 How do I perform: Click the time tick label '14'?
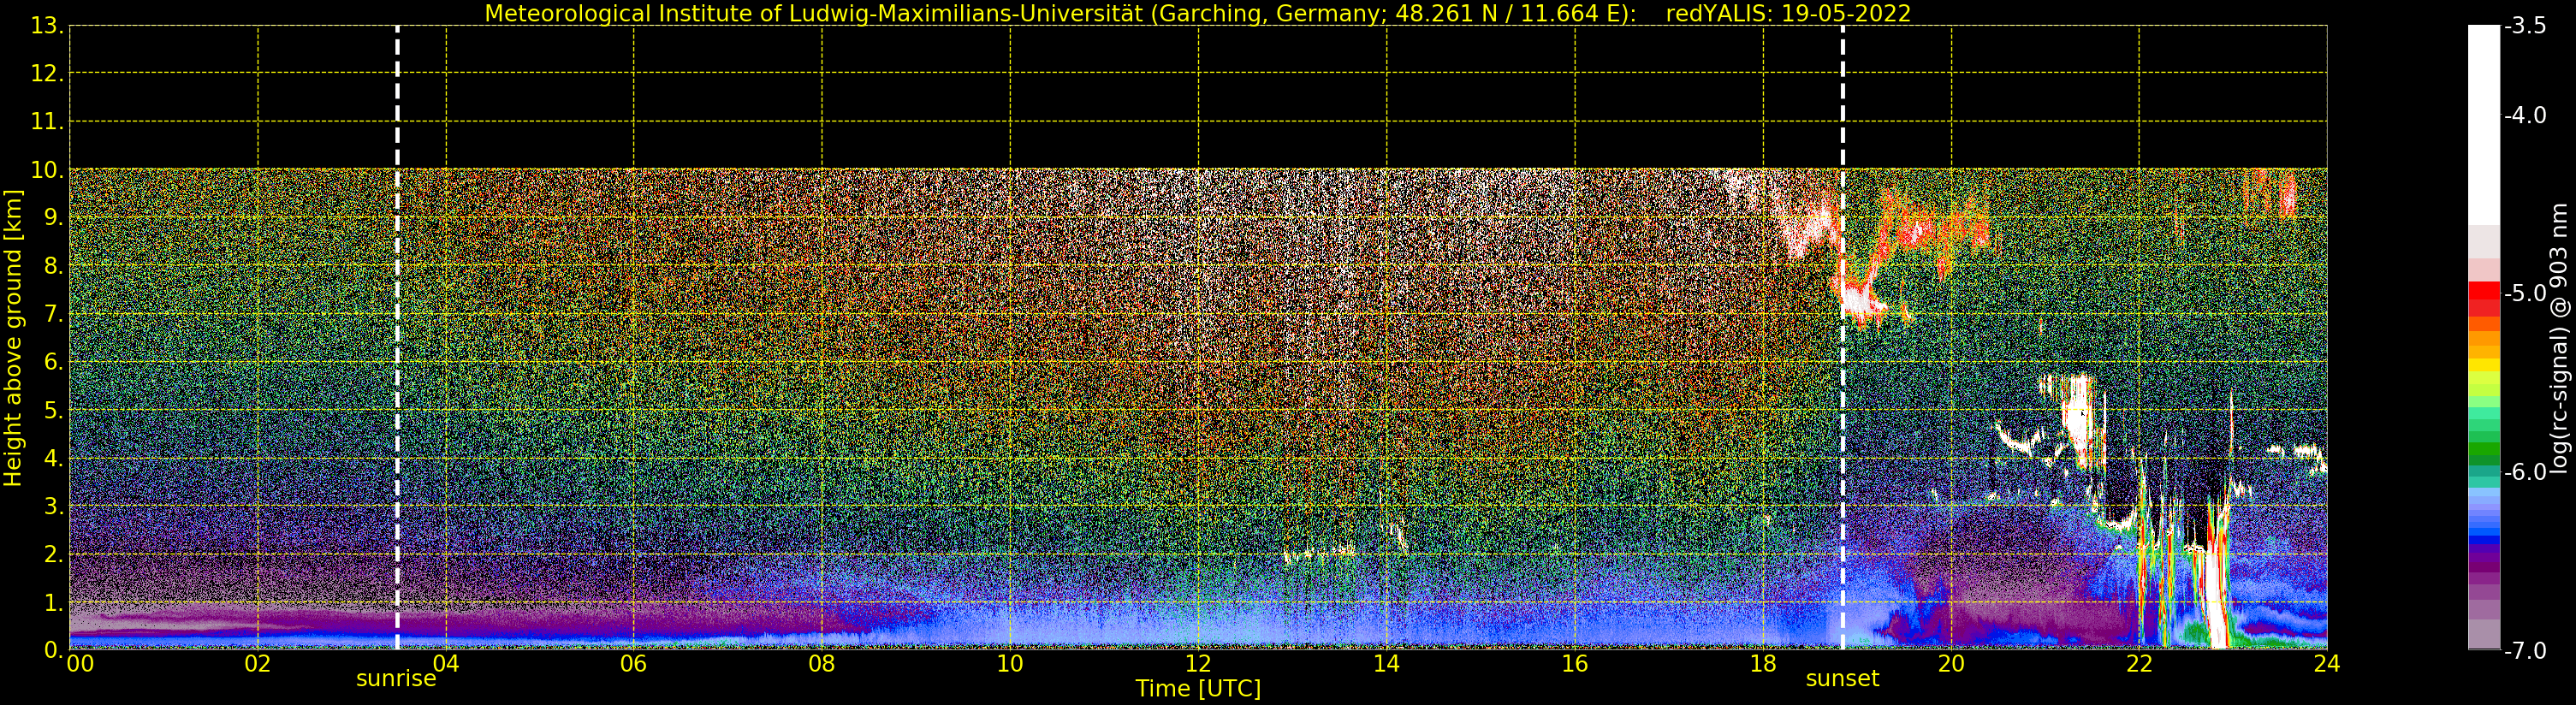tap(1386, 664)
